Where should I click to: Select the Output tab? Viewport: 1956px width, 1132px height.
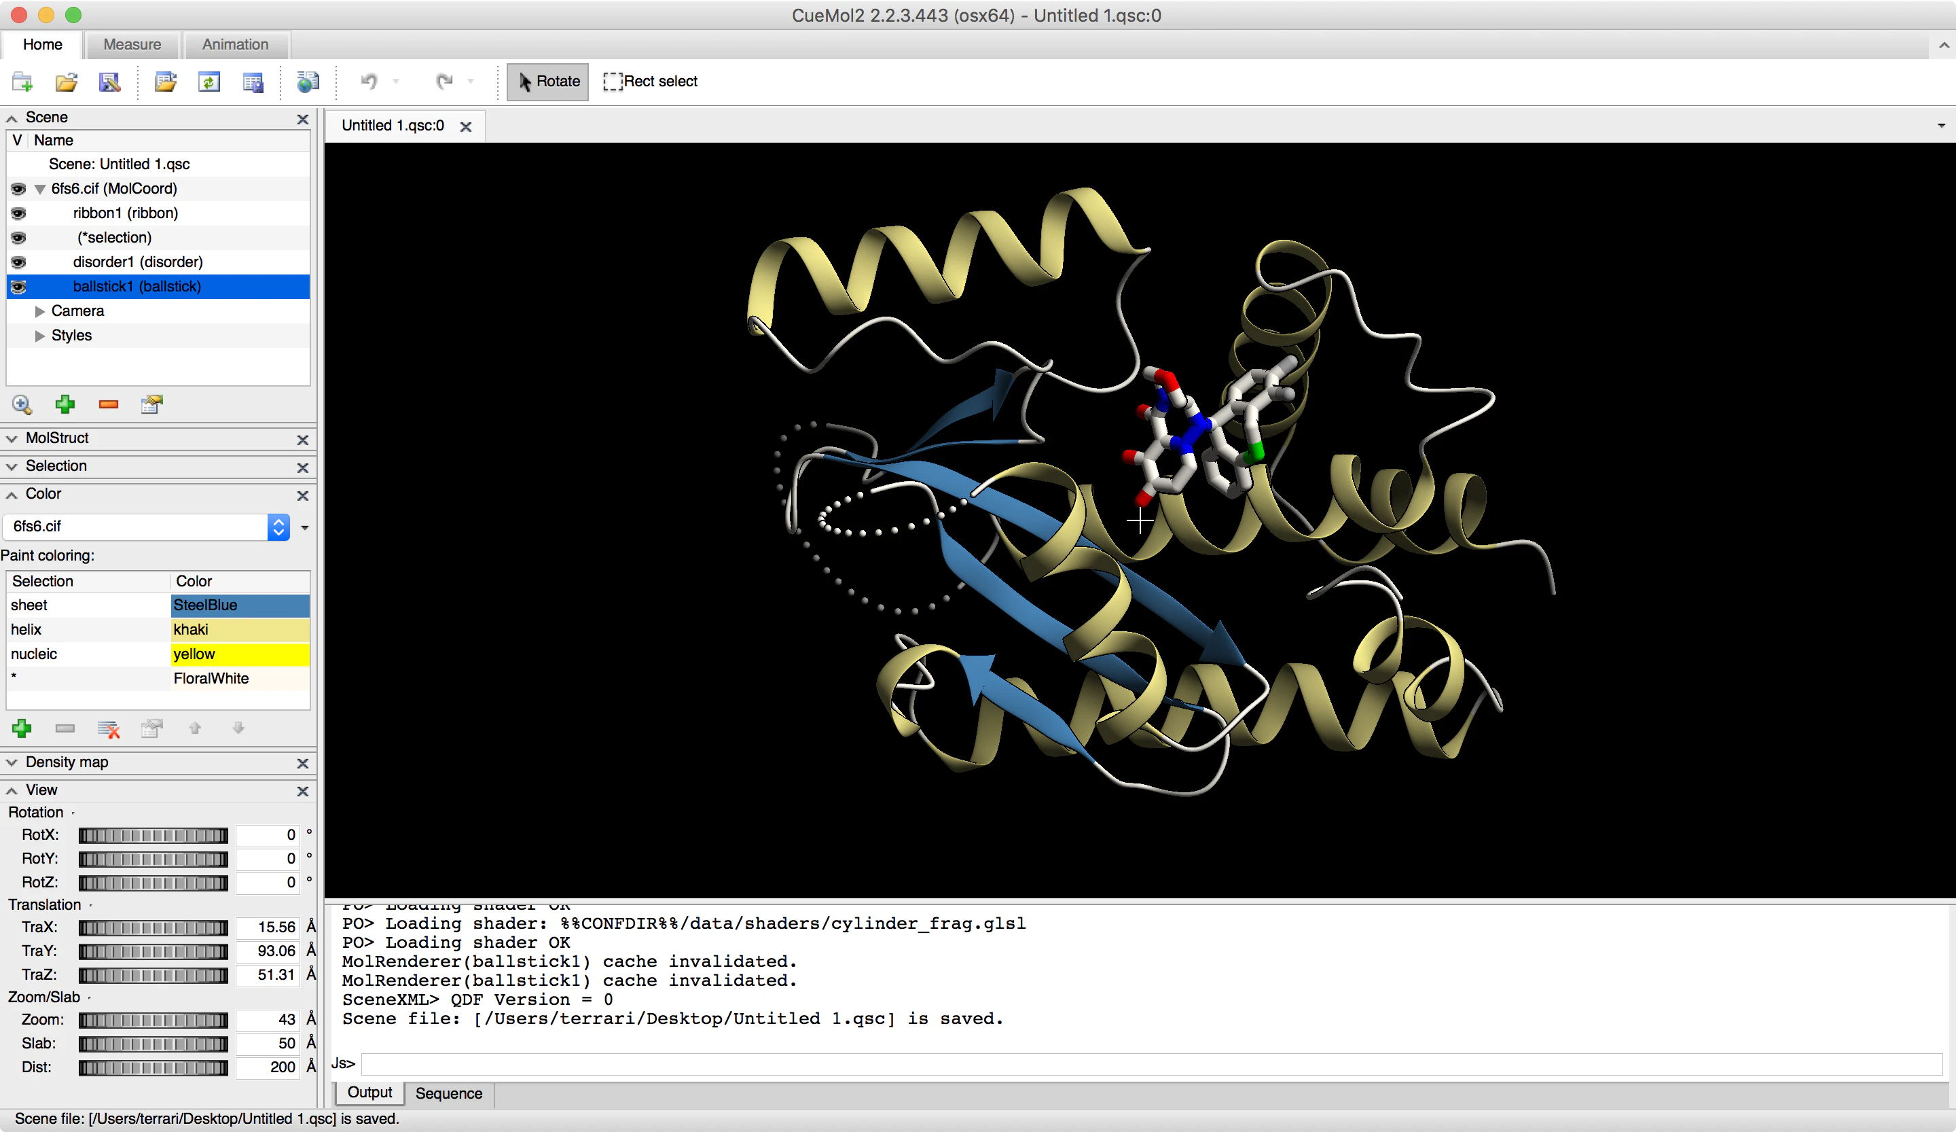click(369, 1093)
